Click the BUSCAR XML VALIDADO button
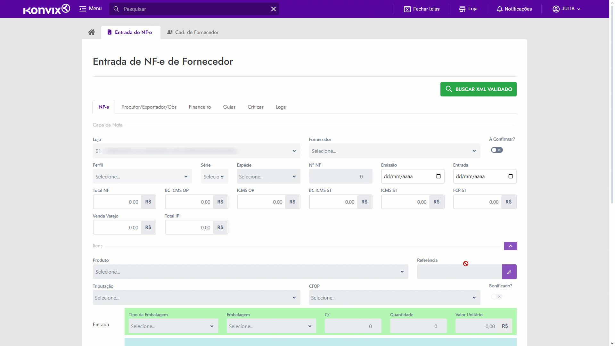Viewport: 615px width, 346px height. point(478,89)
